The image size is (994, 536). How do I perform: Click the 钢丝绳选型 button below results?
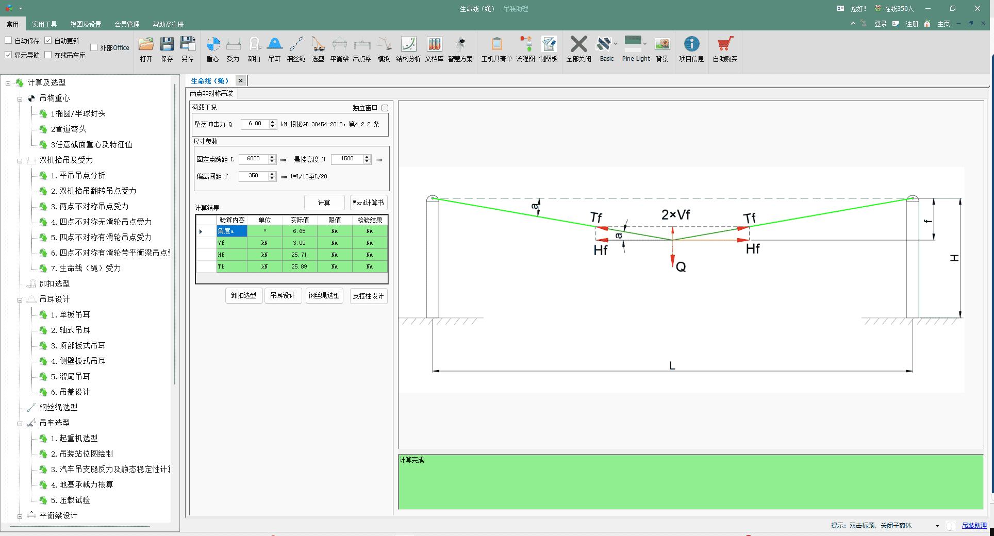(x=324, y=296)
